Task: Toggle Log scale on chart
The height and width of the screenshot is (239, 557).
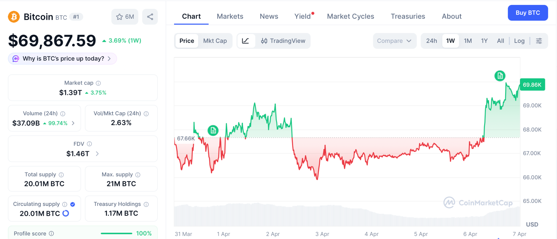Action: pyautogui.click(x=519, y=41)
